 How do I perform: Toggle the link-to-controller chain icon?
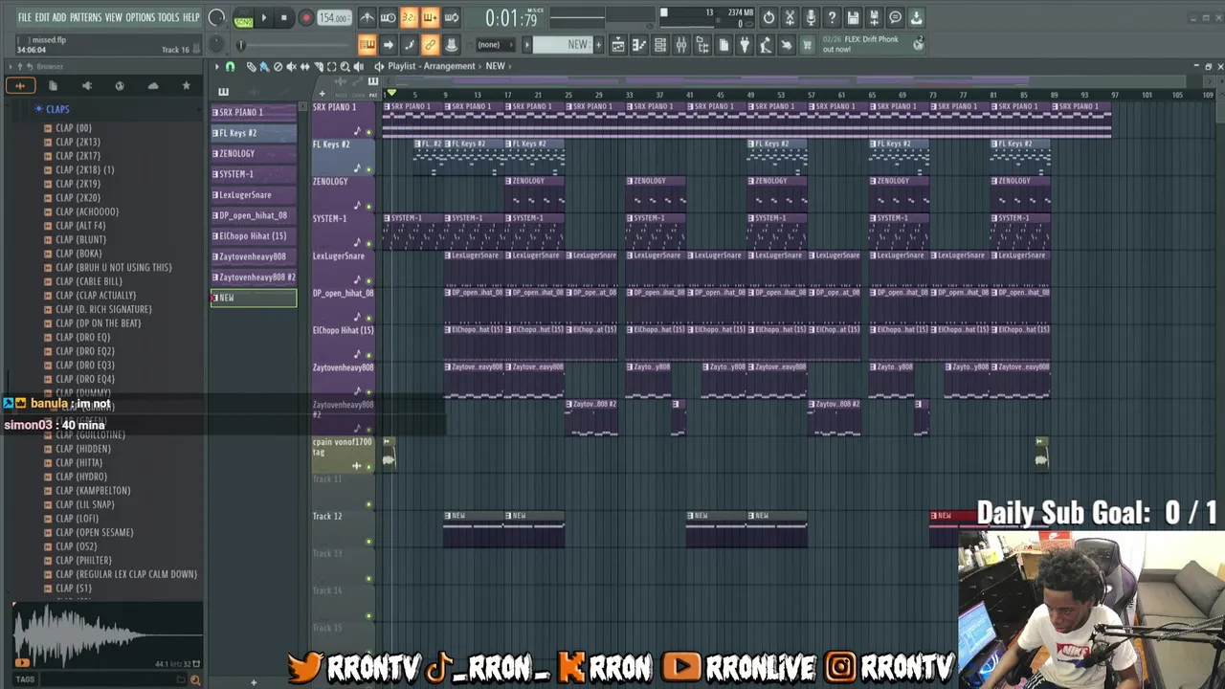point(431,45)
